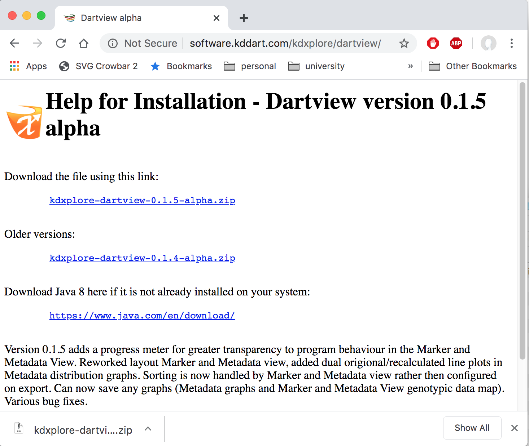View site info for the Not Secure page
This screenshot has height=446, width=529.
click(x=113, y=44)
